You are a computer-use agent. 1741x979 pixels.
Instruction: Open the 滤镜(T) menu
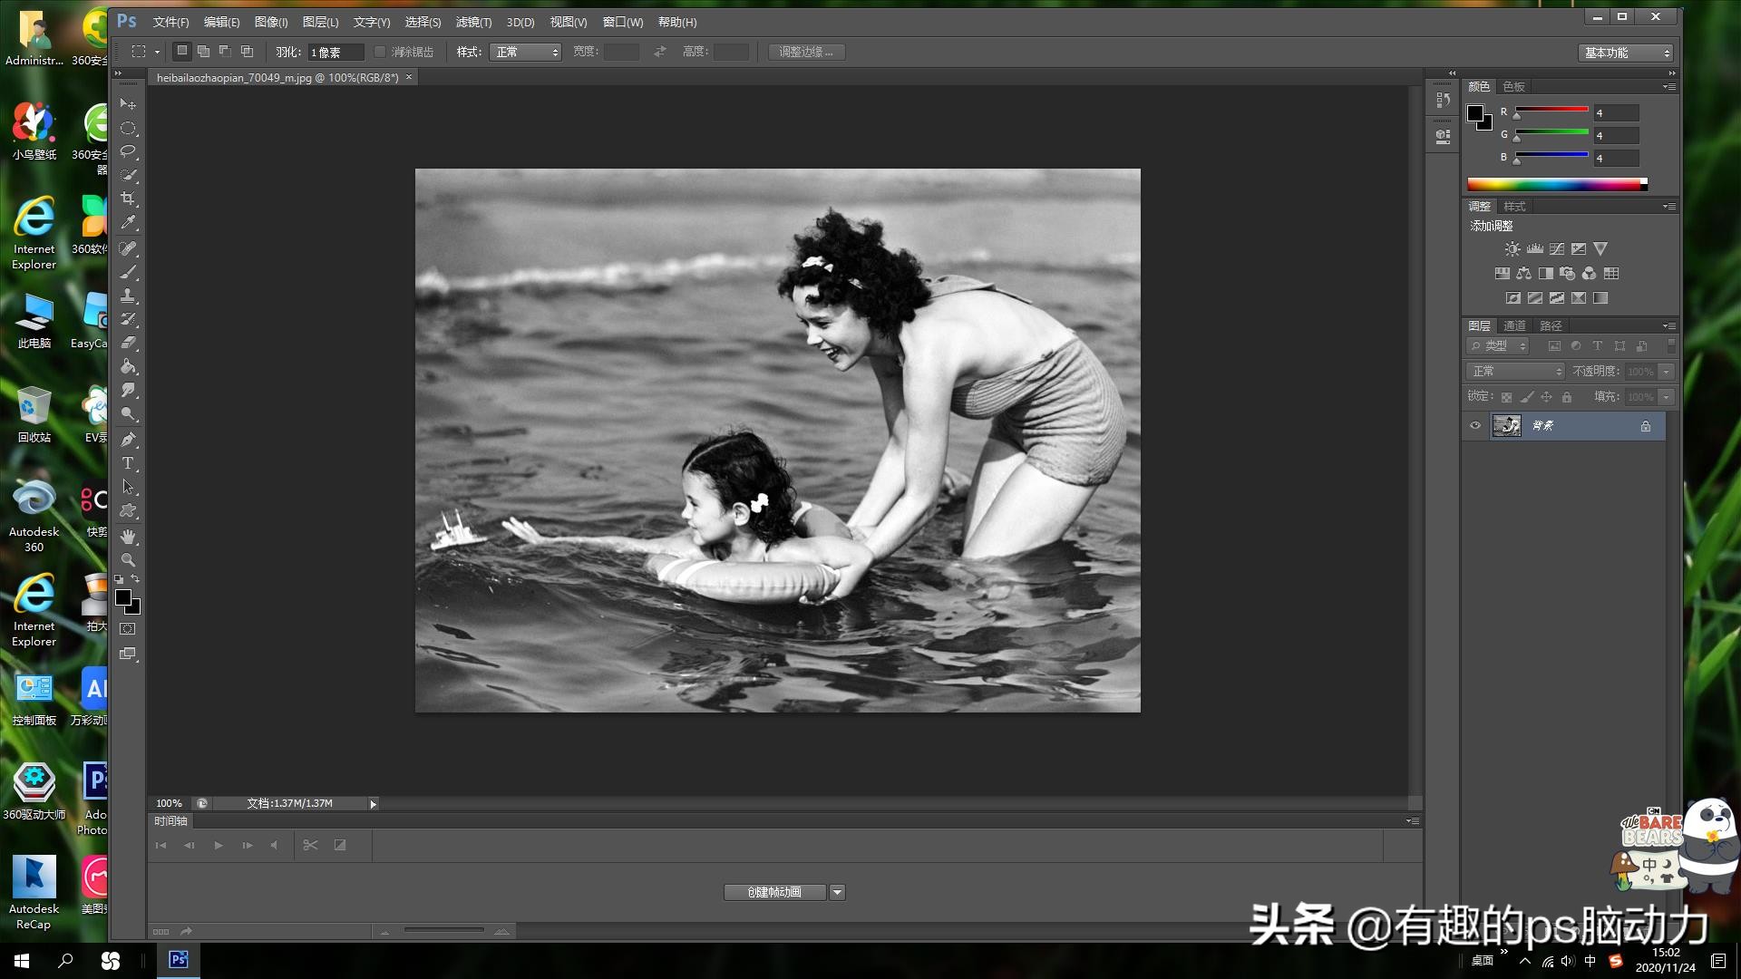coord(473,22)
